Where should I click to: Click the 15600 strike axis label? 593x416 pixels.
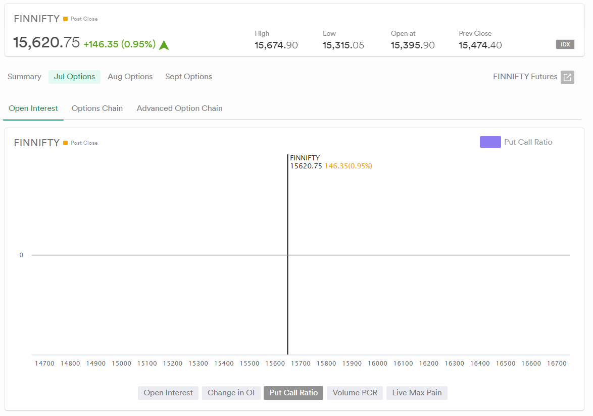click(x=275, y=364)
